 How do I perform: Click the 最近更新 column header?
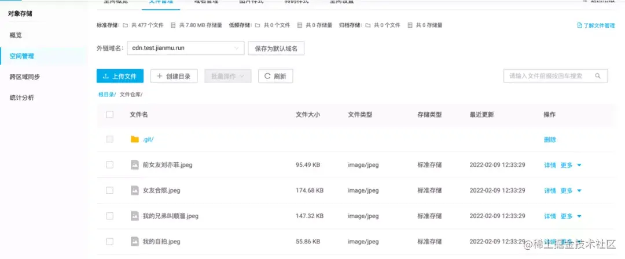pyautogui.click(x=482, y=114)
